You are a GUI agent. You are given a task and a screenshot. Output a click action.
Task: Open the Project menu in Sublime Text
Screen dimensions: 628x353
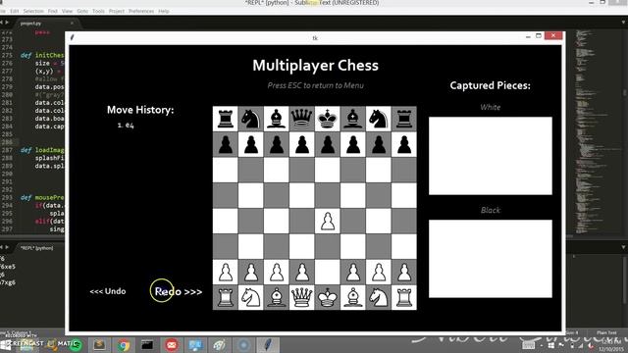click(x=117, y=11)
